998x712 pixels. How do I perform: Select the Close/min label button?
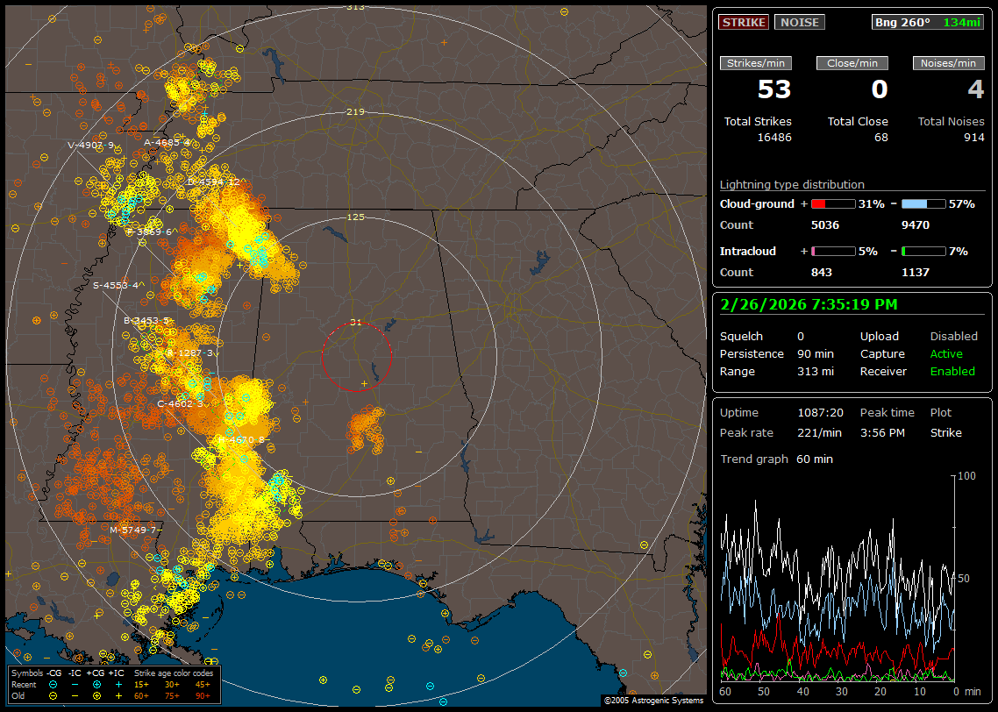click(x=852, y=63)
